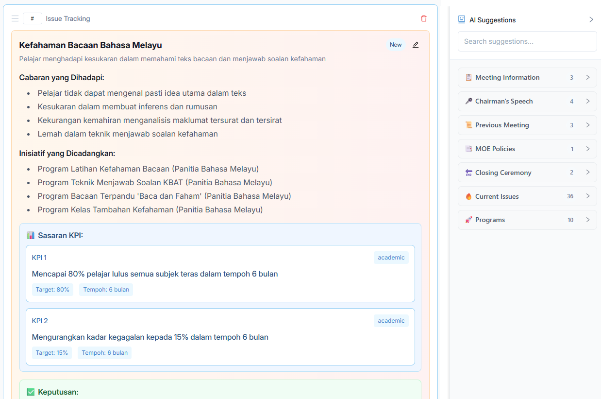Click the suggestions search field

(527, 41)
